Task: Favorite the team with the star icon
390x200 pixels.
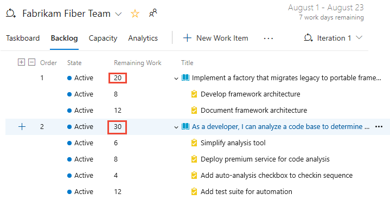Action: 135,14
